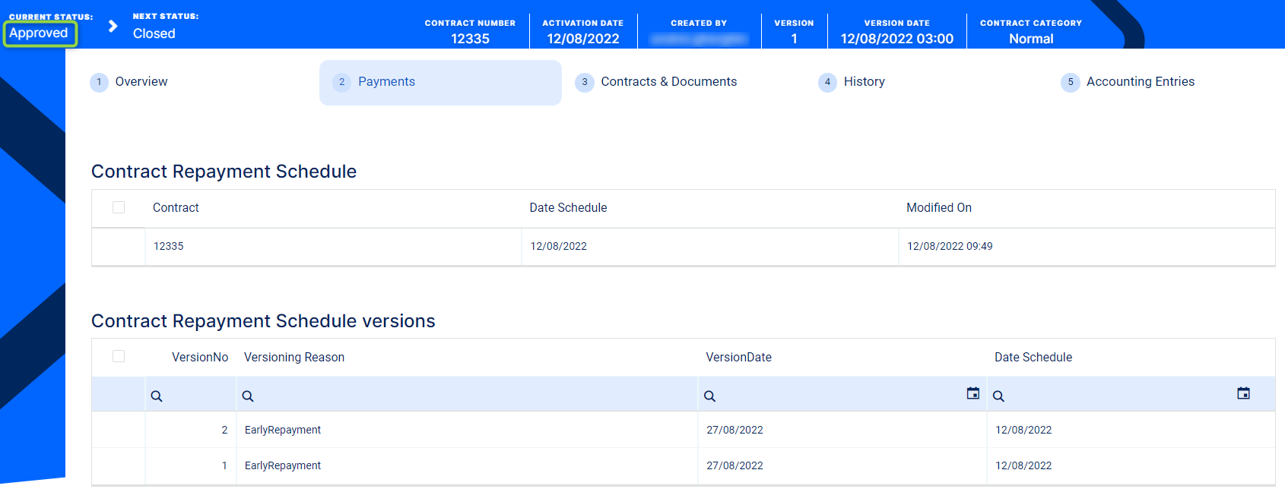Open the Overview tab
Image resolution: width=1285 pixels, height=492 pixels.
click(x=141, y=82)
